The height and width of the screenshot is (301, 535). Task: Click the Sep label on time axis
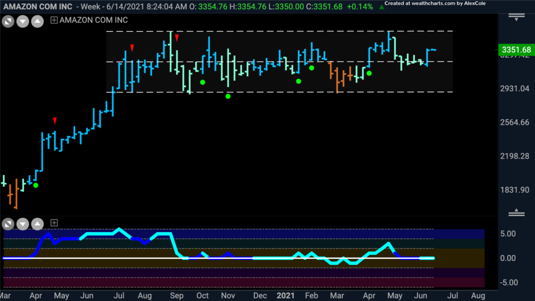point(177,296)
